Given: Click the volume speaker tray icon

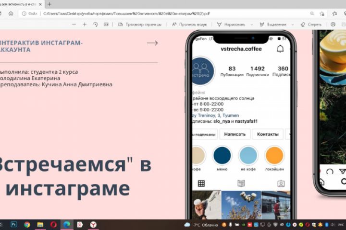Looking at the screenshot, I should point(332,225).
